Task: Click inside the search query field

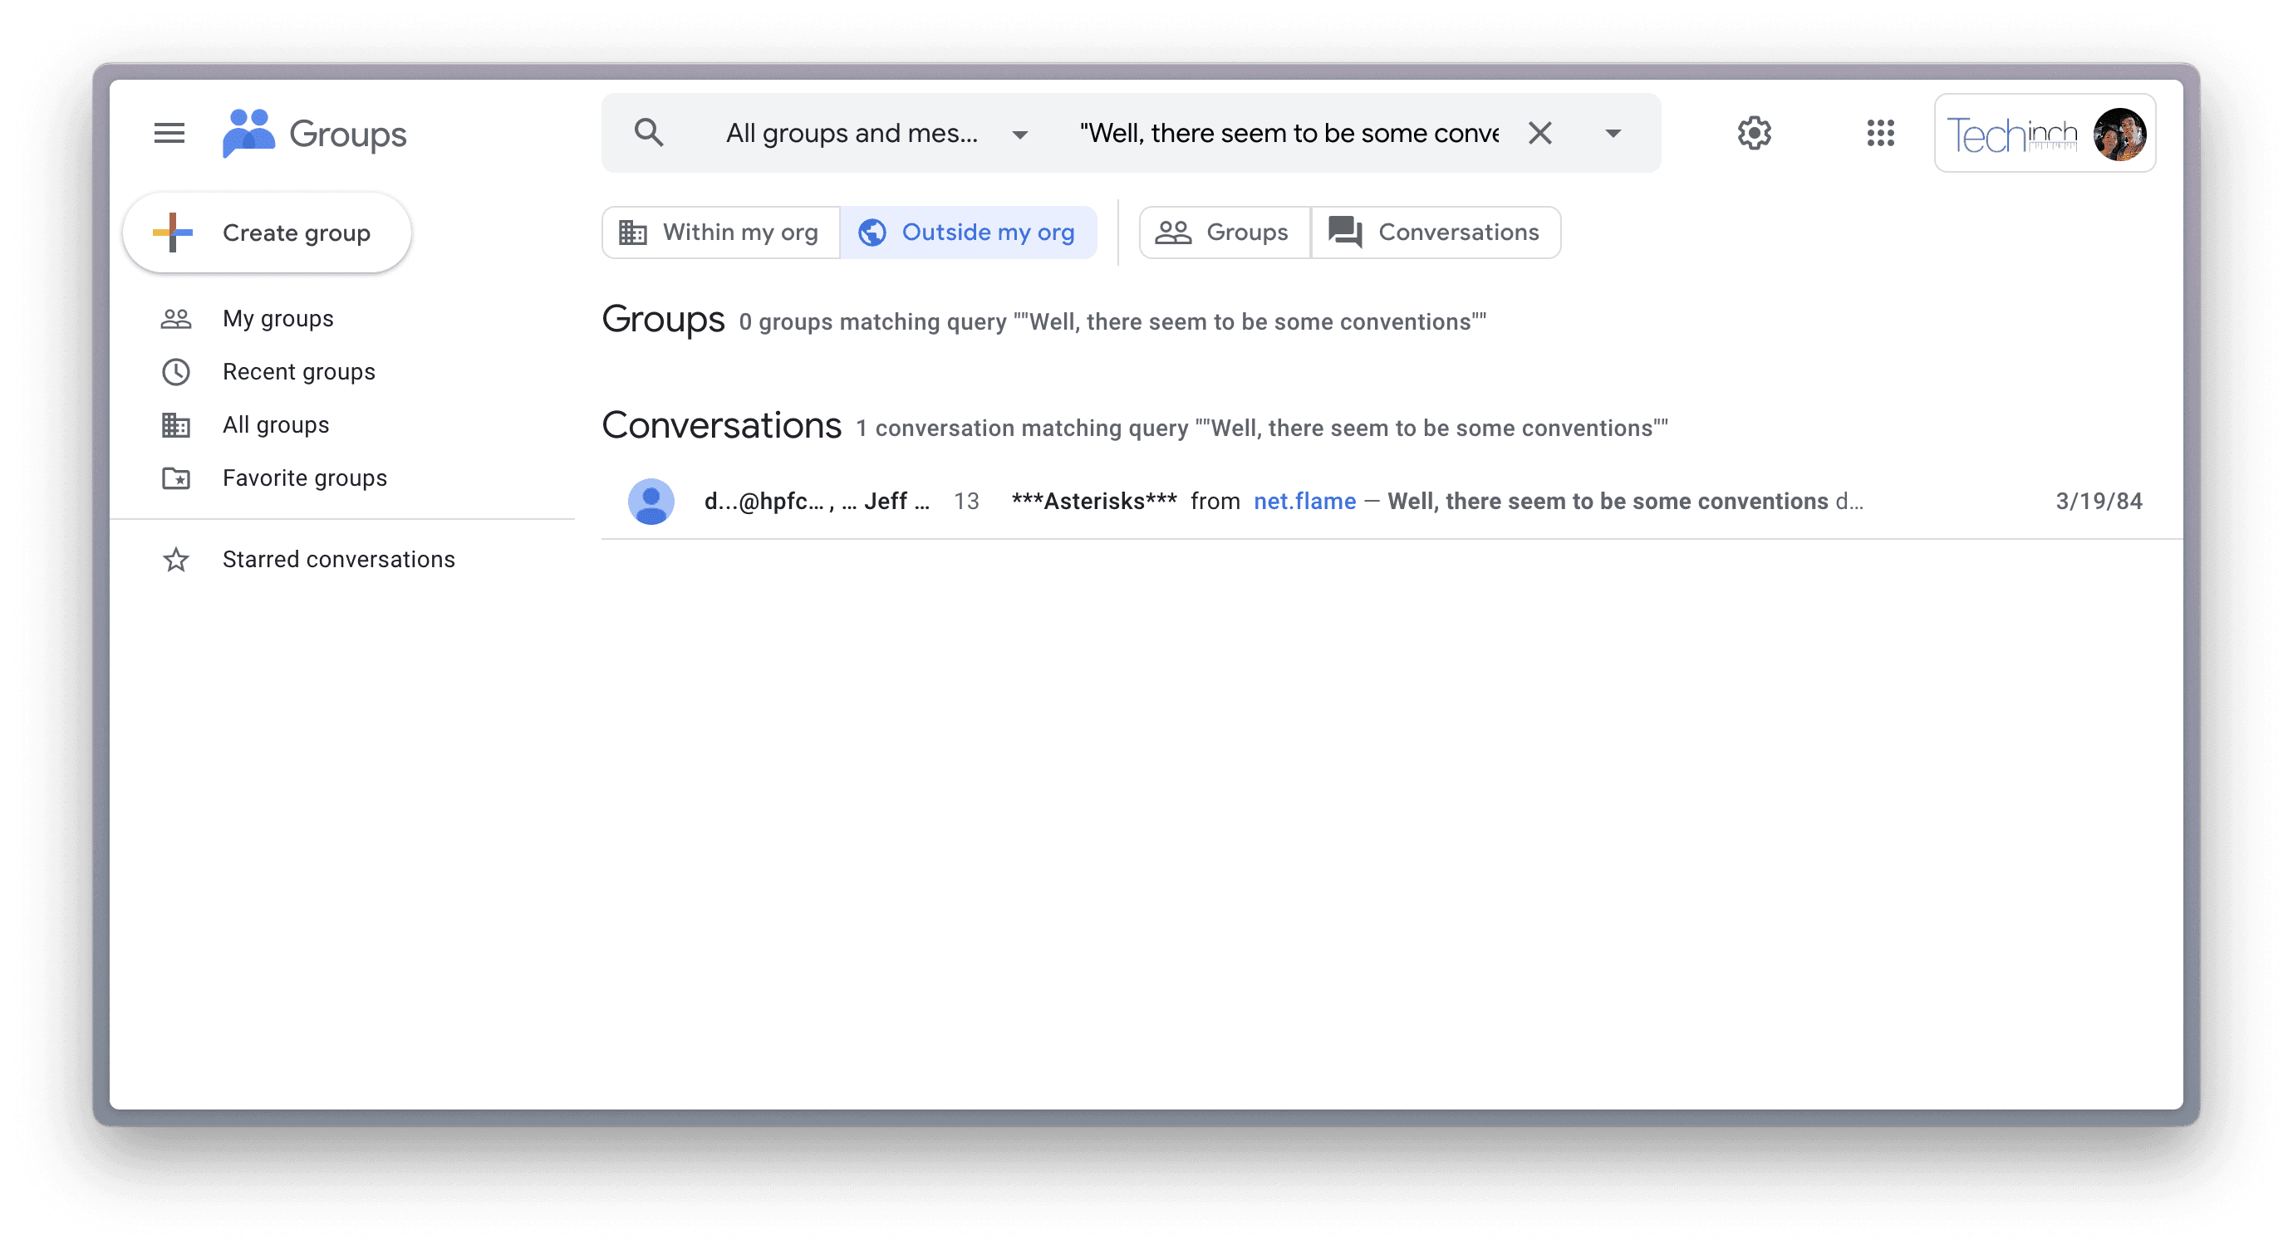Action: point(1288,134)
